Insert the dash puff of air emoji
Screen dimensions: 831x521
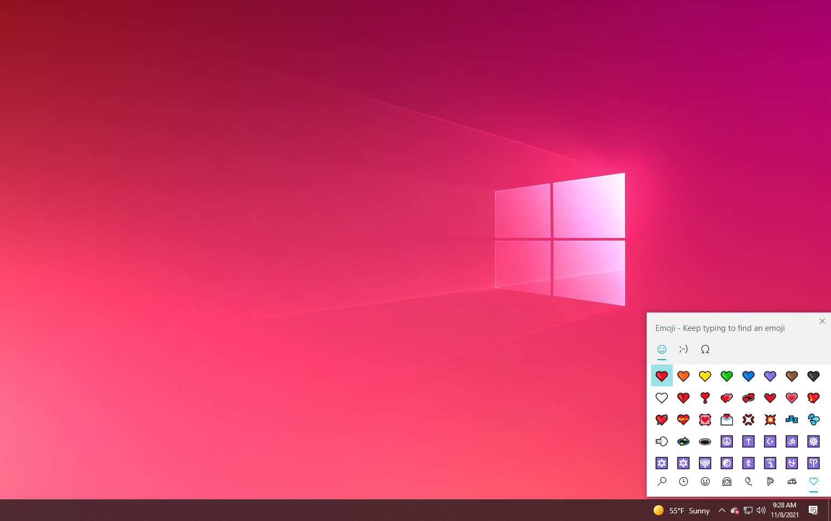[662, 441]
